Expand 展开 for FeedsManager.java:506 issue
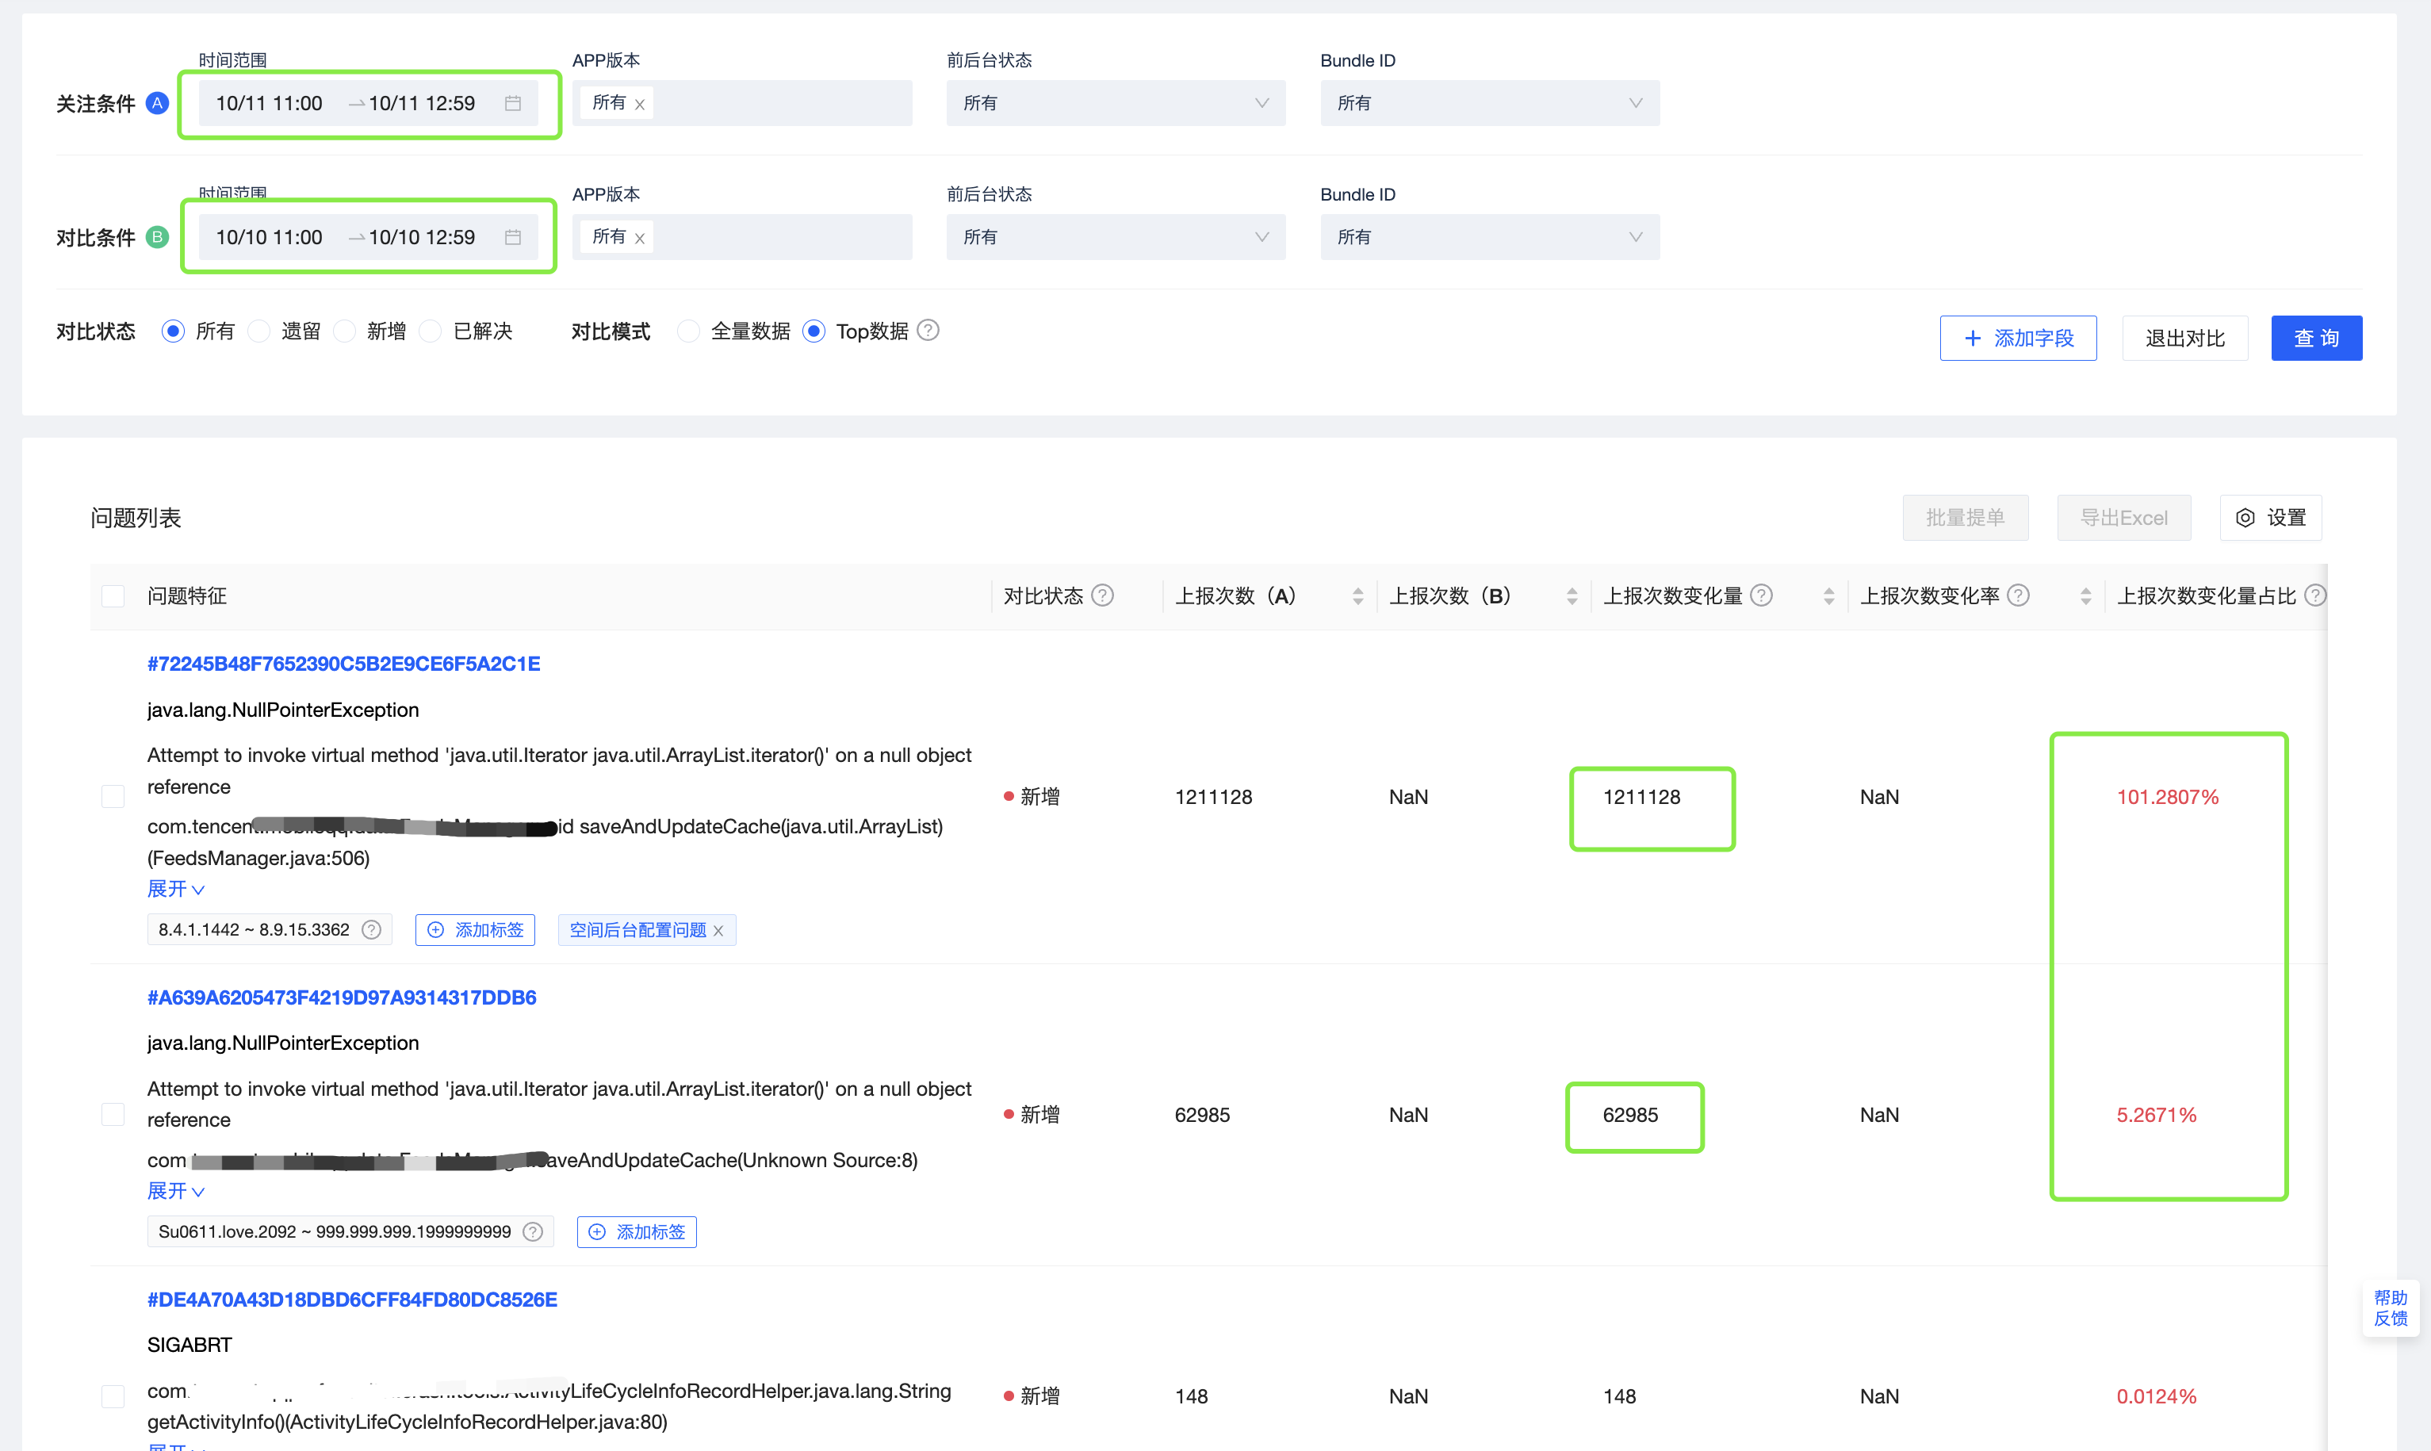This screenshot has width=2431, height=1451. tap(176, 889)
